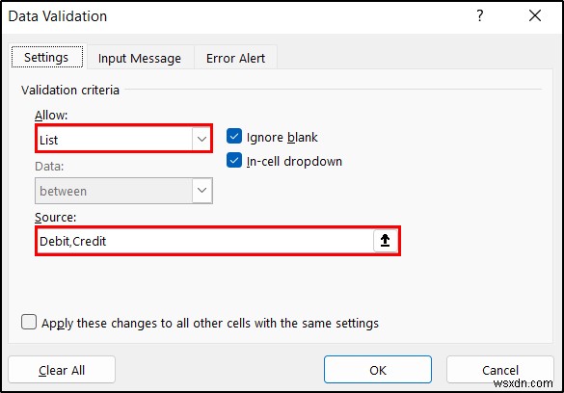The height and width of the screenshot is (393, 564).
Task: Switch to the Settings tab
Action: [47, 58]
